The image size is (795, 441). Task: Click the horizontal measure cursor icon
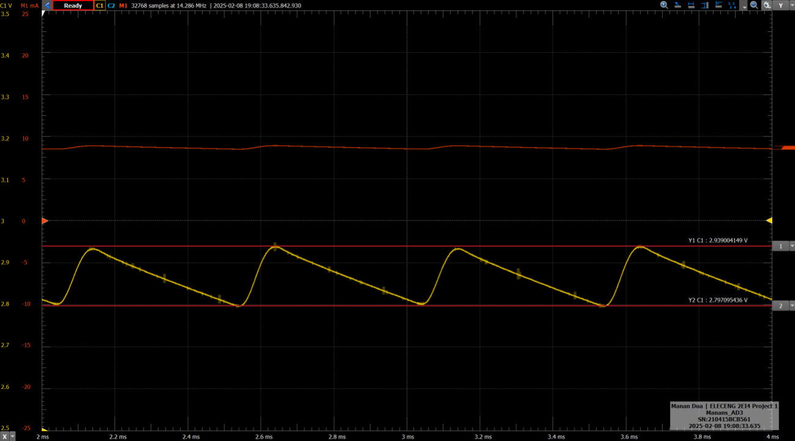pos(692,5)
